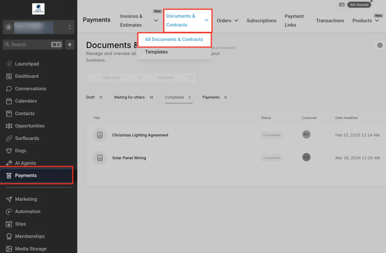Click date Mar 16, 2024 11:28 AM

(x=357, y=158)
